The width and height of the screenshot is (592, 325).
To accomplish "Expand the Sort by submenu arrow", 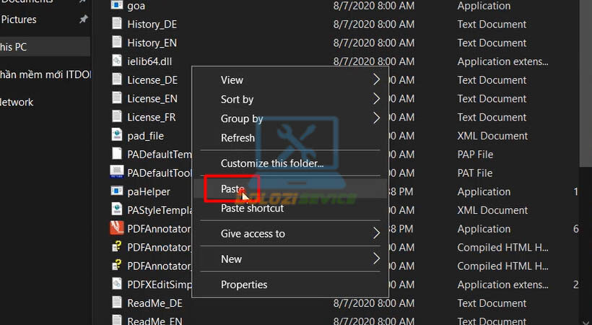I will pos(376,99).
